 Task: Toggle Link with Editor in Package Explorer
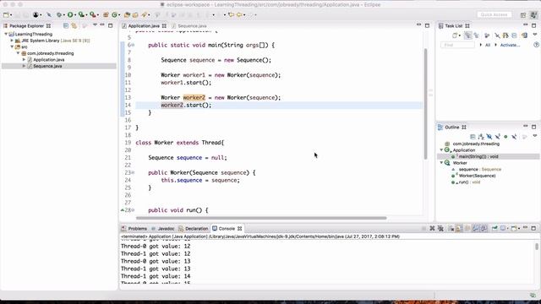[74, 26]
